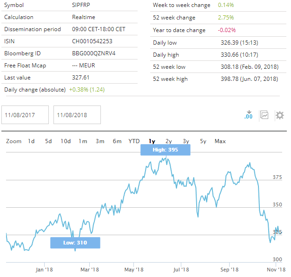Screen dimensions: 291x277
Task: Click the 350 y-axis label
Action: [277, 204]
